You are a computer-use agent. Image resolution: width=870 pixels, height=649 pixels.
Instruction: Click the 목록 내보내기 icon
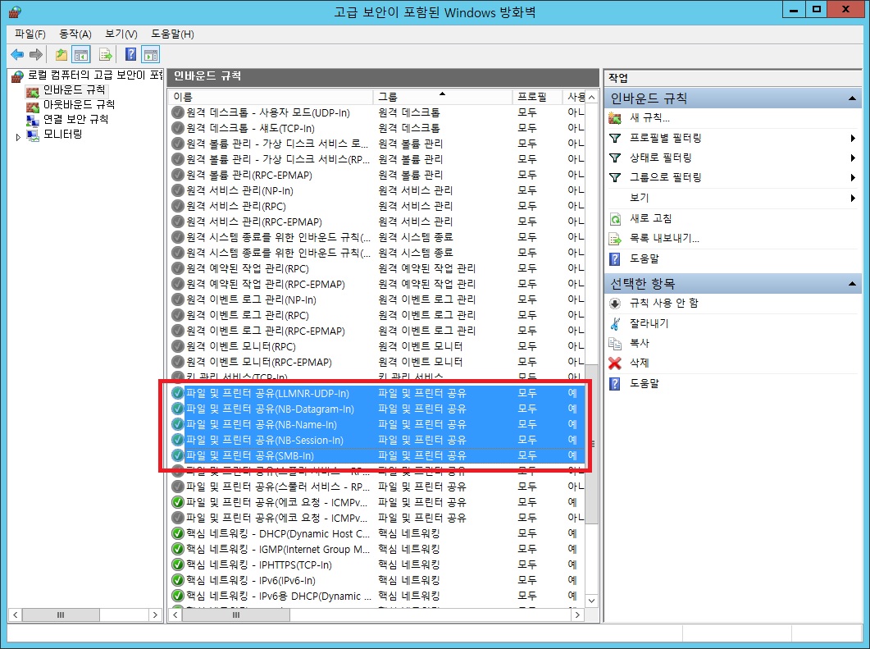tap(615, 239)
